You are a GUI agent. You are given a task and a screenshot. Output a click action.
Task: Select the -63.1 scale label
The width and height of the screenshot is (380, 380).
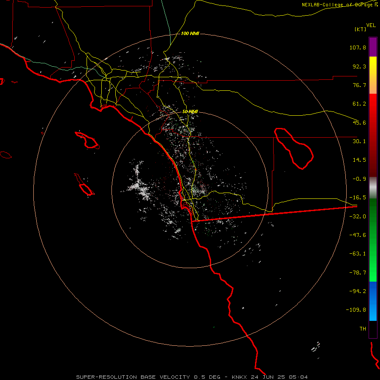click(358, 254)
